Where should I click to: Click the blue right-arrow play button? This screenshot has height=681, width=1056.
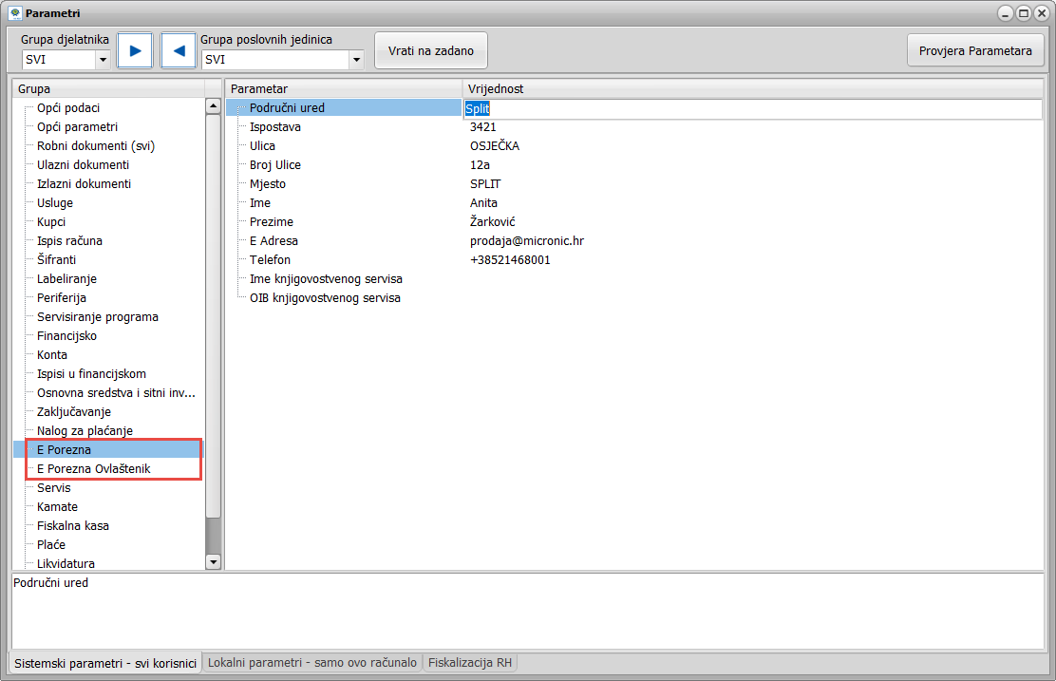coord(135,51)
